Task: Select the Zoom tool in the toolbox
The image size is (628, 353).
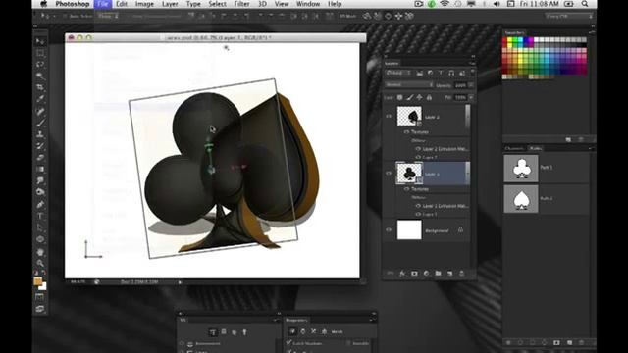Action: tap(40, 264)
